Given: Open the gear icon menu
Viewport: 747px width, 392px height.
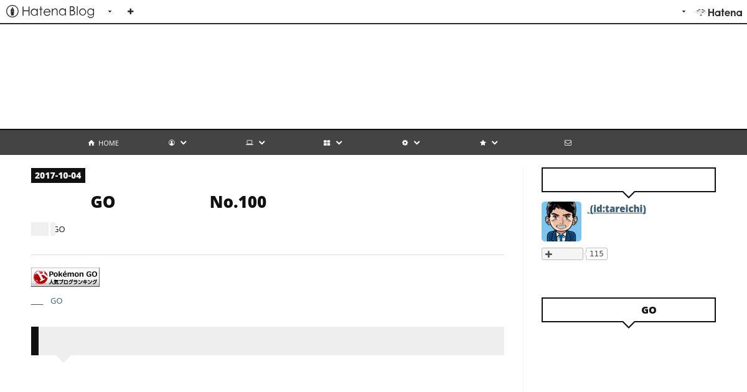Looking at the screenshot, I should pyautogui.click(x=411, y=143).
